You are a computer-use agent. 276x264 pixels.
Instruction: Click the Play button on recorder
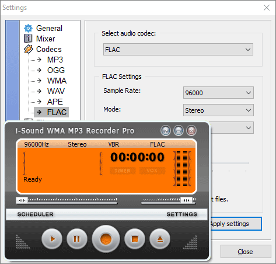coord(52,239)
